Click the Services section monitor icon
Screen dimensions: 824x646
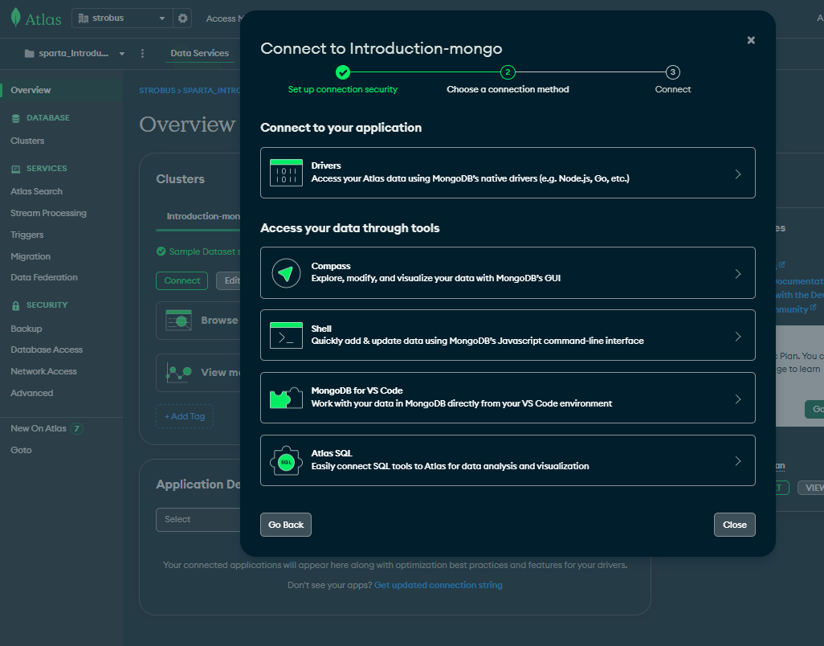(16, 169)
